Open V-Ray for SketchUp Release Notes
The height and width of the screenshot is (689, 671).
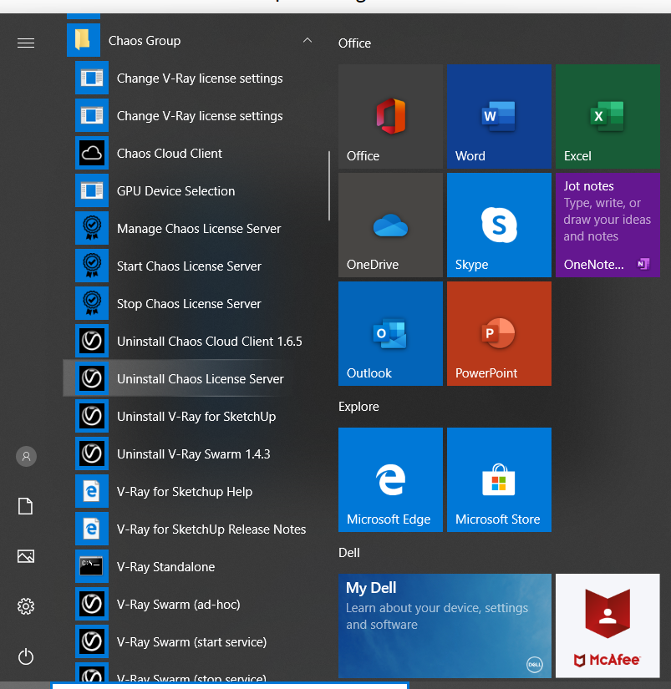pyautogui.click(x=211, y=529)
